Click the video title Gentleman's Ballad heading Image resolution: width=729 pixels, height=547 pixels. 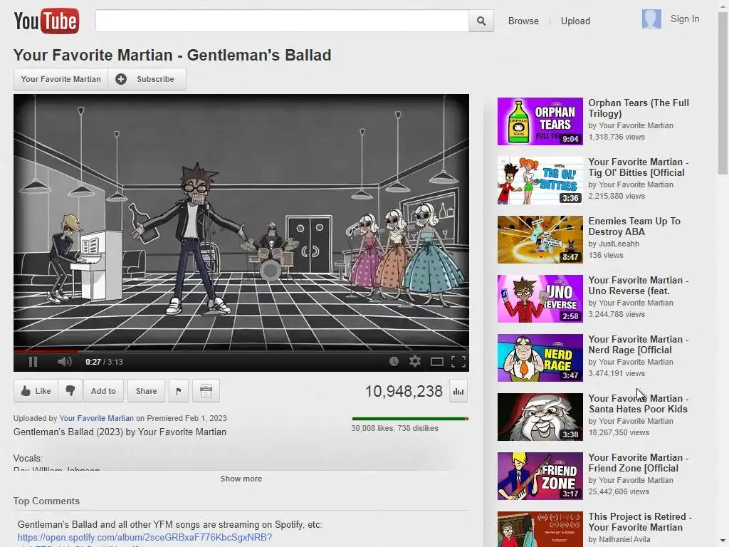[172, 55]
